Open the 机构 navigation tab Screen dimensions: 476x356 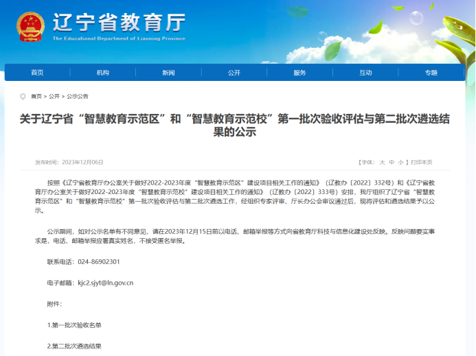click(103, 73)
